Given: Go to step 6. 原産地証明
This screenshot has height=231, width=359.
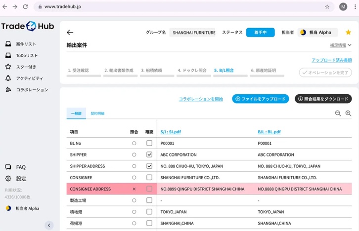Looking at the screenshot, I should click(267, 72).
